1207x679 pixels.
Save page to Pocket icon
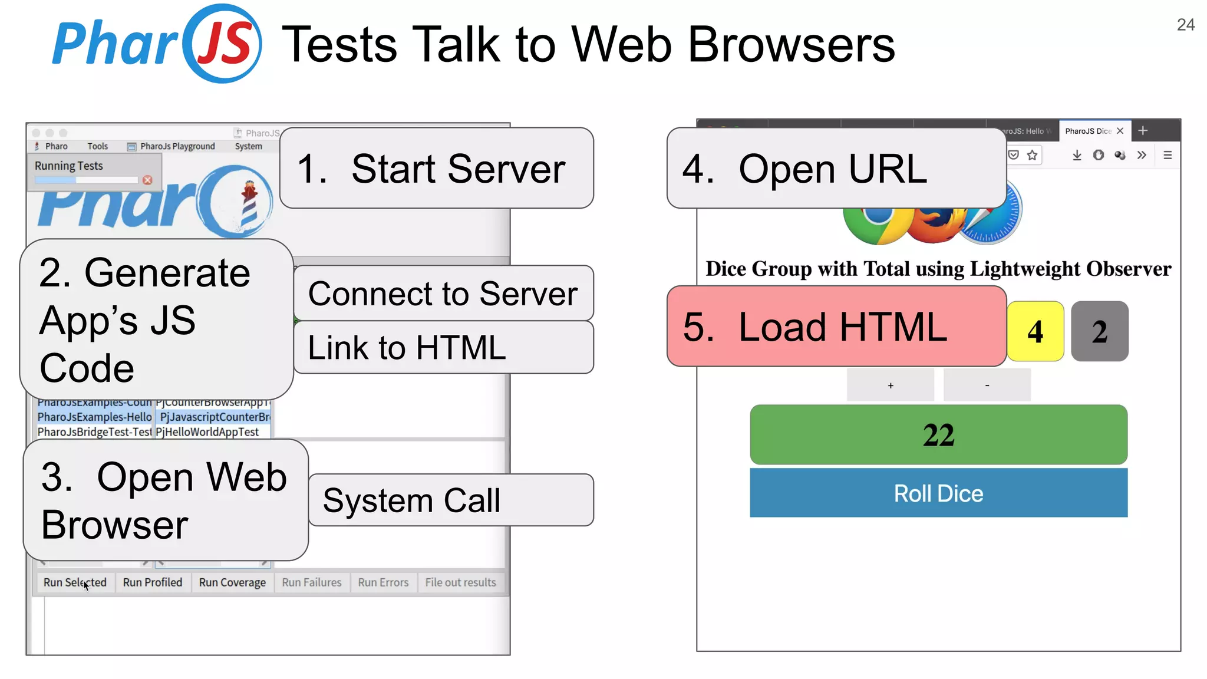[1014, 155]
